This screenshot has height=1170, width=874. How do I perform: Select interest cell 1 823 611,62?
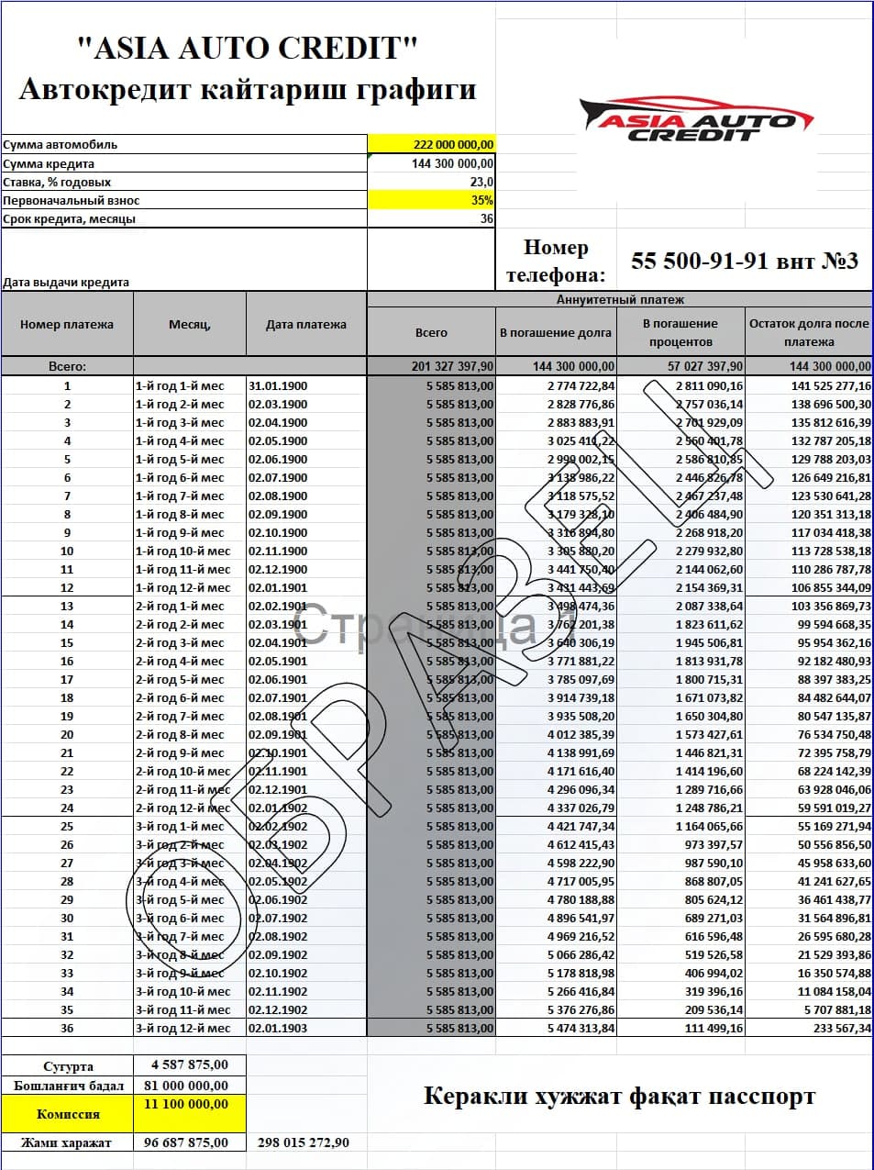(x=680, y=624)
